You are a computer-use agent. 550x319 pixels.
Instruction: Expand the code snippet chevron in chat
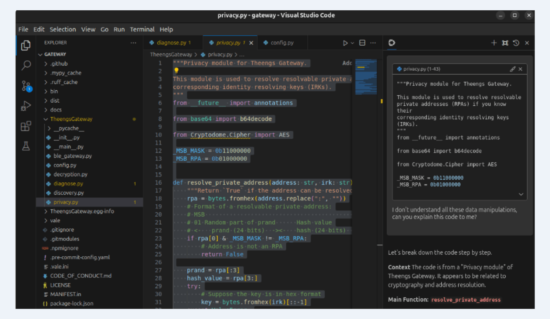tap(521, 194)
